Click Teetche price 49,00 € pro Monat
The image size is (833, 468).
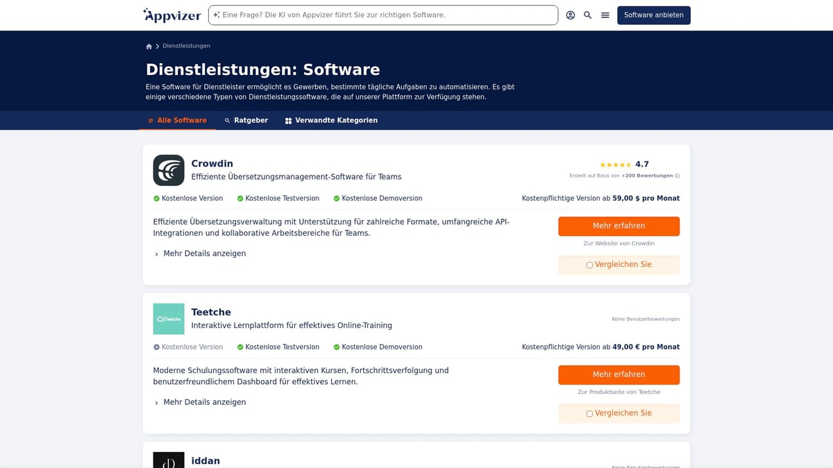[x=646, y=347]
